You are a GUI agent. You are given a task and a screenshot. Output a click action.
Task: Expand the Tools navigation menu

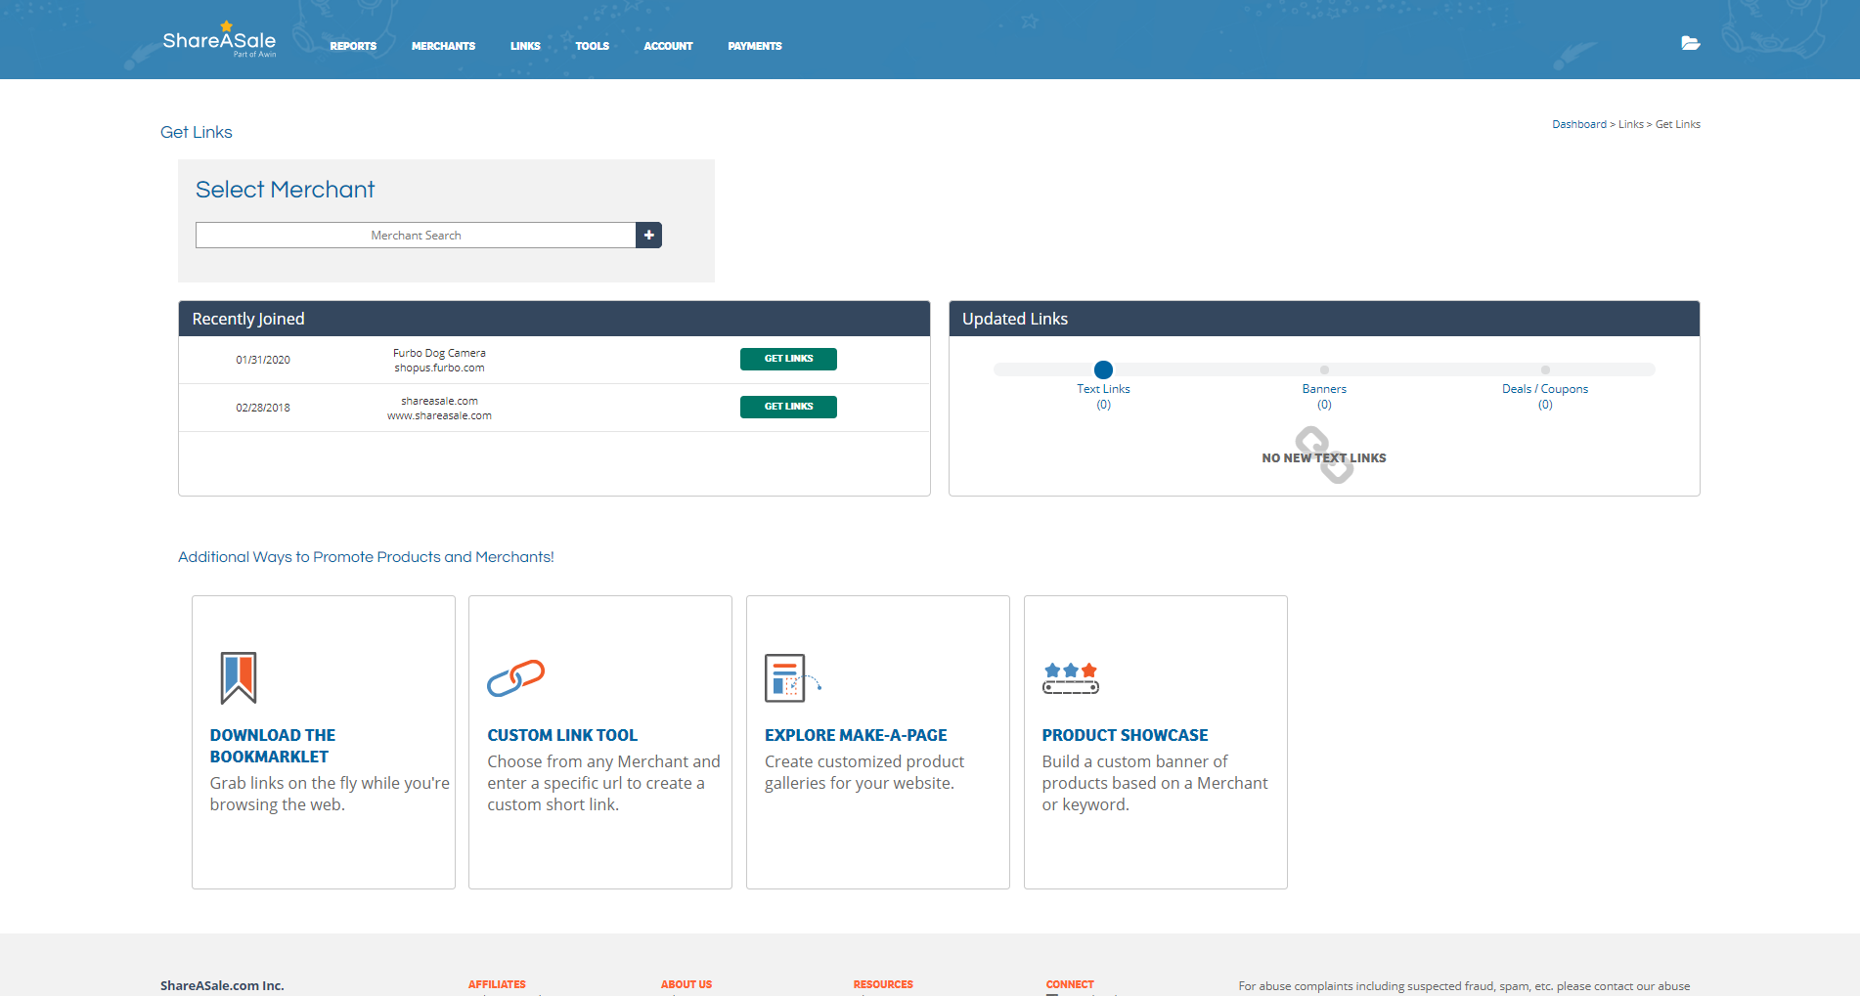pos(592,46)
